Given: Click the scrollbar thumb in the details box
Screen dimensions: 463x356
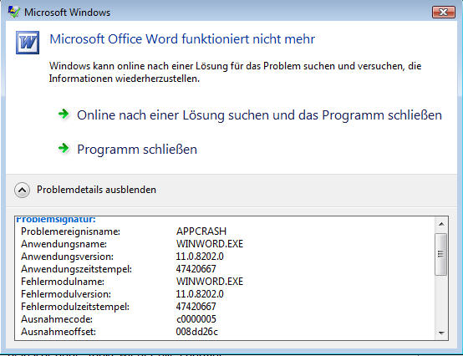Looking at the screenshot, I should [x=441, y=254].
